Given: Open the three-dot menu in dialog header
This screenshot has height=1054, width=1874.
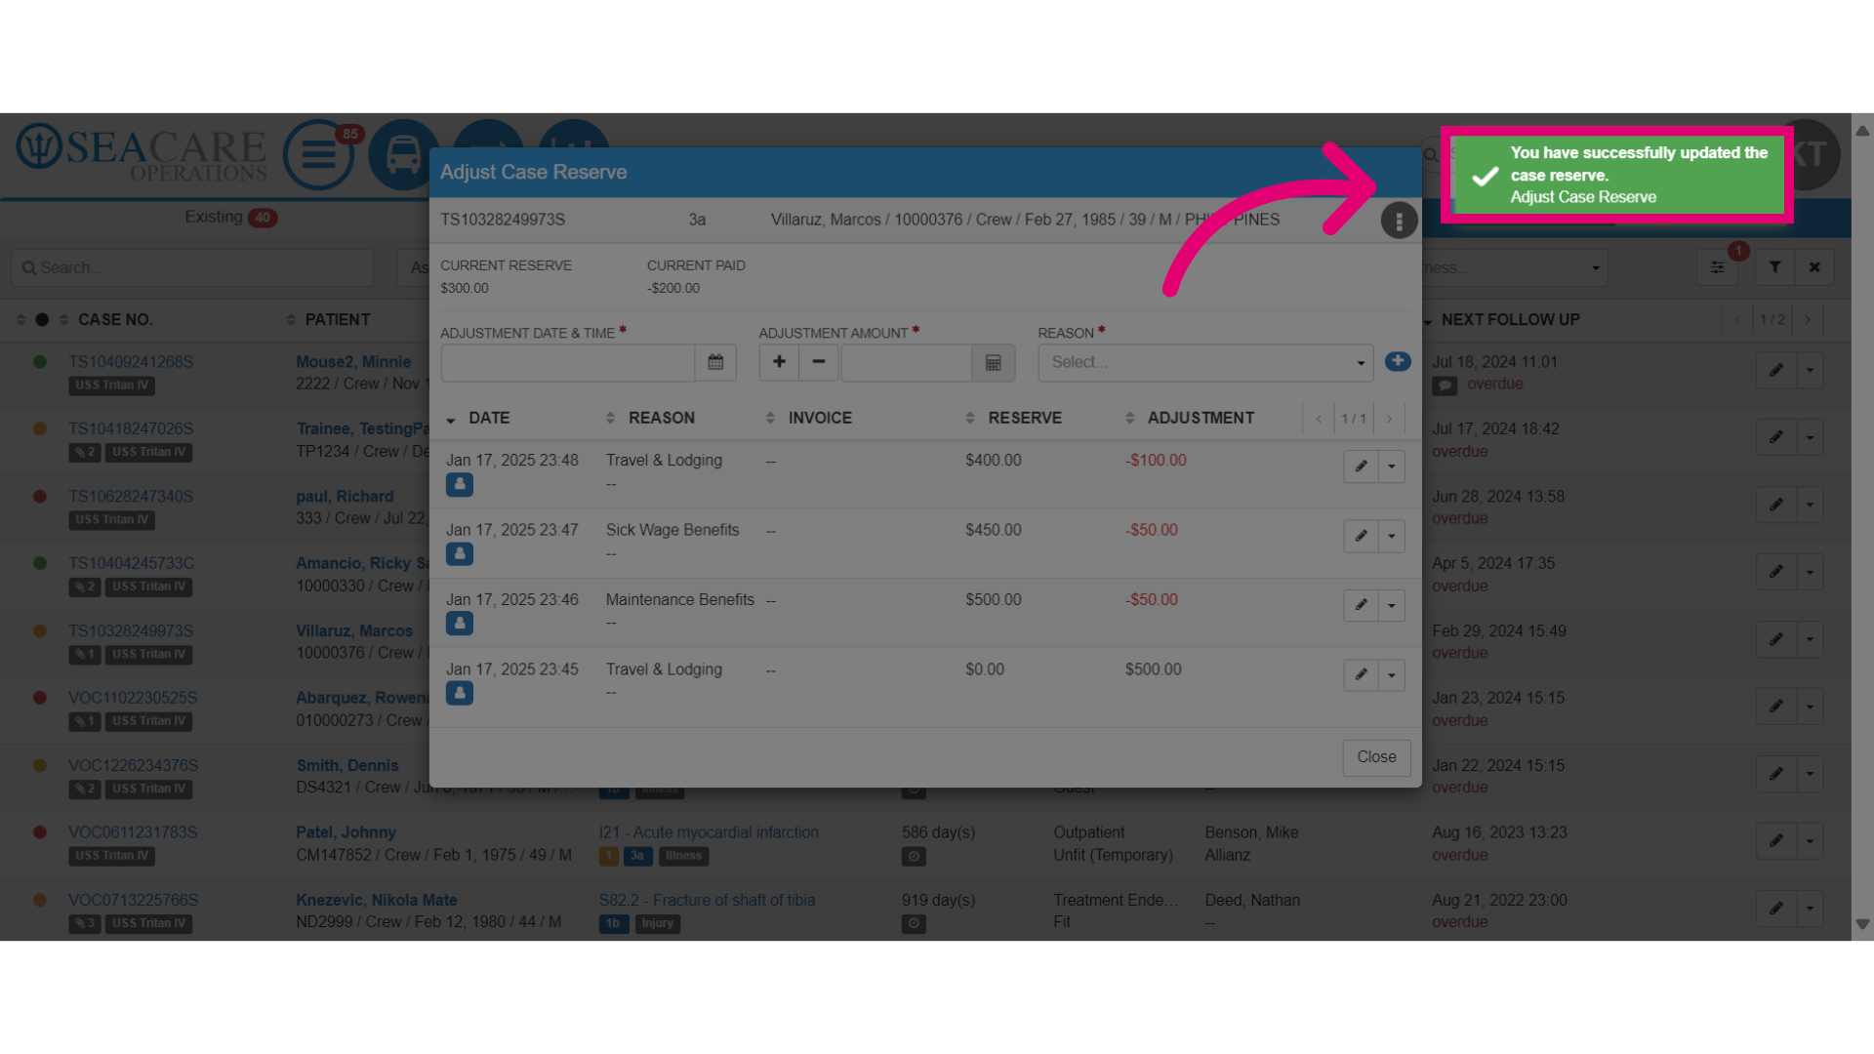Looking at the screenshot, I should click(x=1399, y=221).
